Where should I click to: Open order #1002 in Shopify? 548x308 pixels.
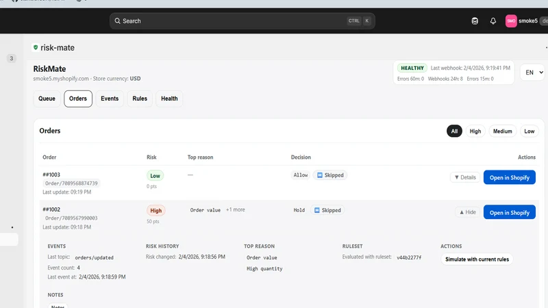click(510, 212)
